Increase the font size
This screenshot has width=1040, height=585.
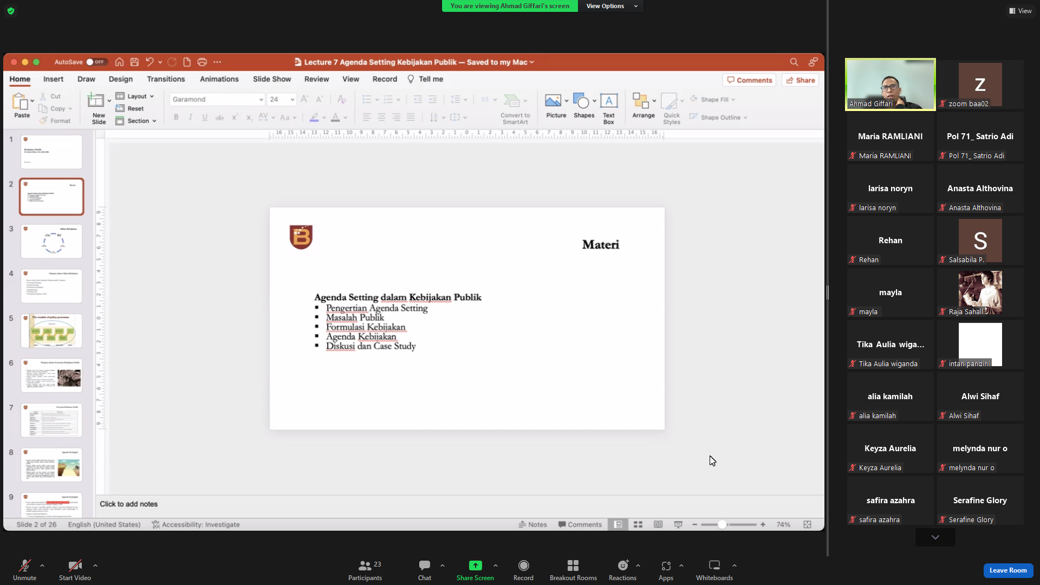click(x=304, y=99)
